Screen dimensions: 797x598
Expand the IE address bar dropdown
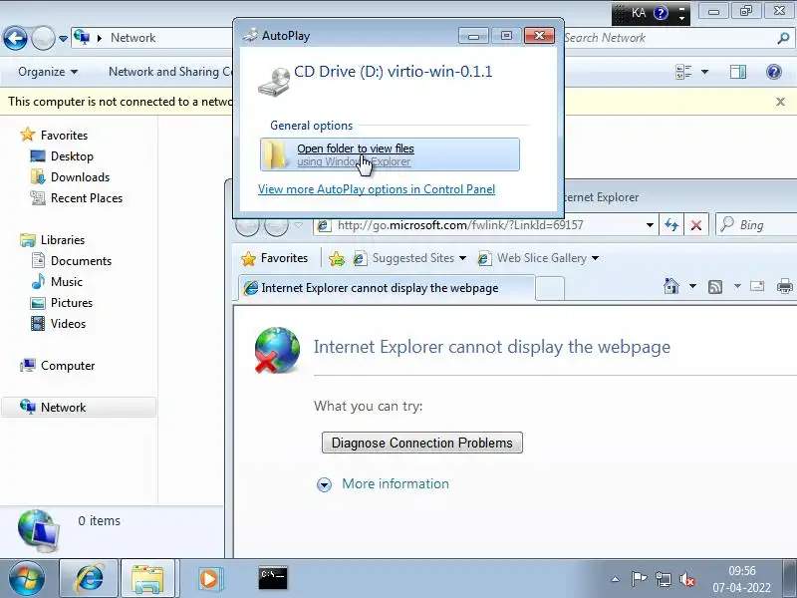[x=650, y=225]
